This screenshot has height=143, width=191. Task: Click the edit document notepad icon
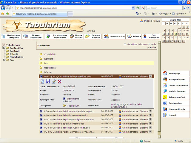pyautogui.click(x=54, y=81)
